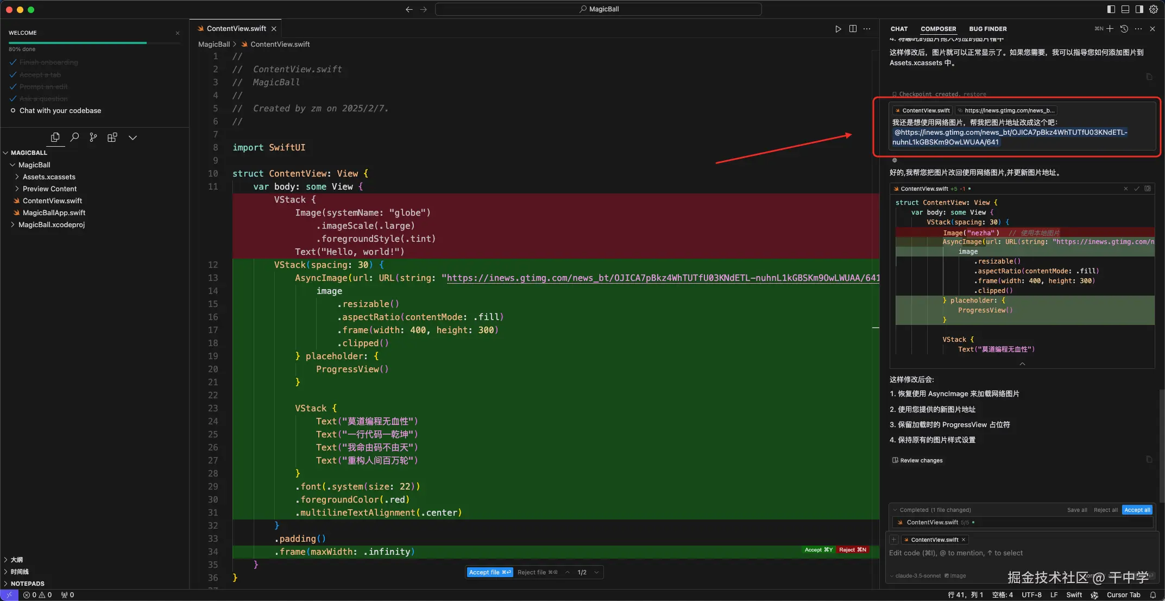Toggle the primary sidebar layout button
Screen dimensions: 1165x601
pyautogui.click(x=1111, y=9)
